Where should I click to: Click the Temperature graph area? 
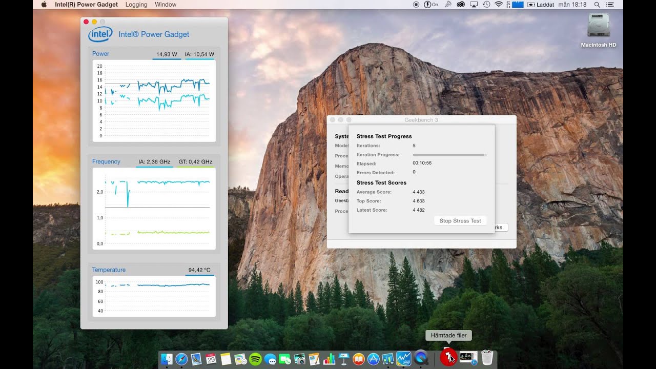(154, 297)
